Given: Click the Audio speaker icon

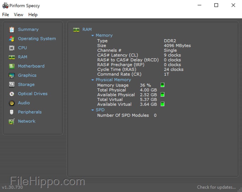Looking at the screenshot, I should pyautogui.click(x=12, y=103).
